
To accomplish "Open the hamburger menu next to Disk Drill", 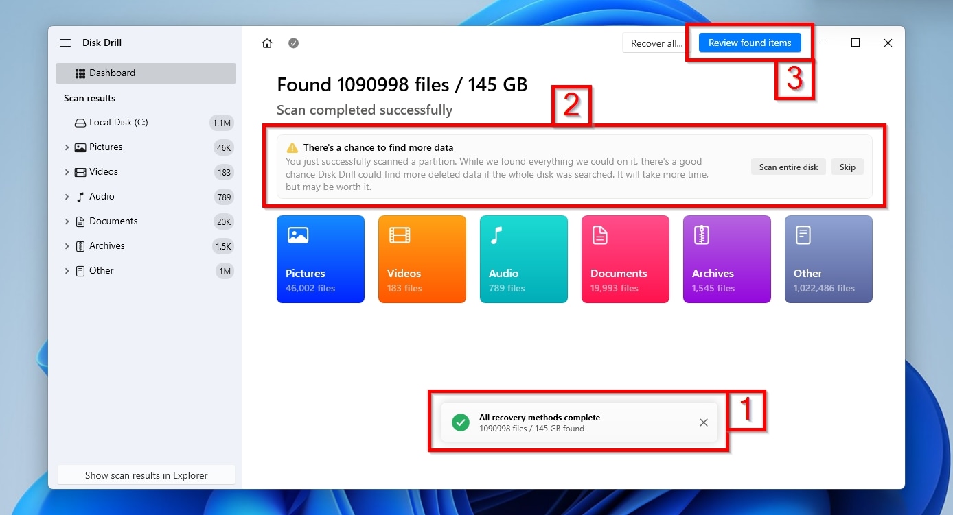I will coord(65,43).
